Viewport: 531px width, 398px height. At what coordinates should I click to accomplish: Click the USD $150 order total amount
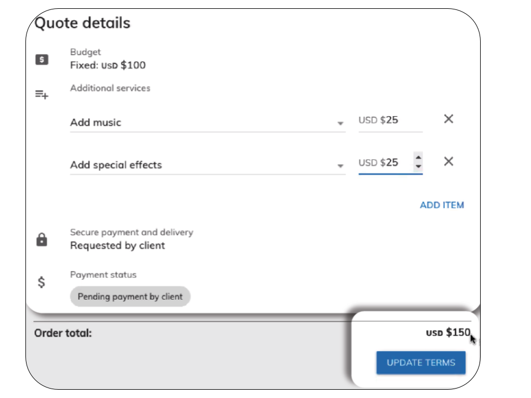click(448, 333)
